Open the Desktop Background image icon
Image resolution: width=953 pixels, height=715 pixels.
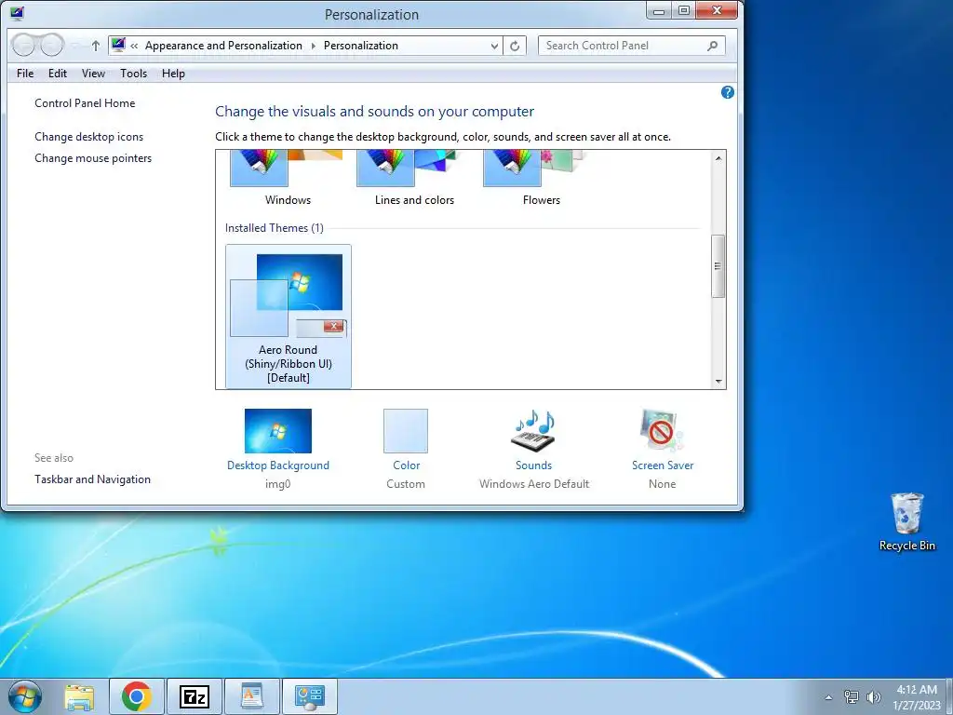click(x=277, y=430)
